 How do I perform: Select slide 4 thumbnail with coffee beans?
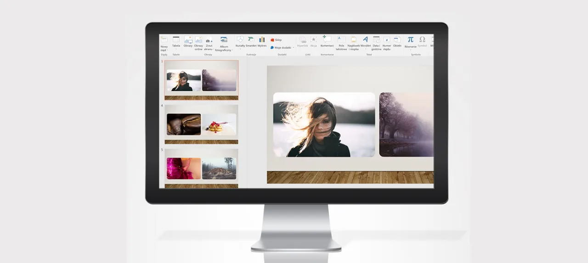click(x=201, y=124)
